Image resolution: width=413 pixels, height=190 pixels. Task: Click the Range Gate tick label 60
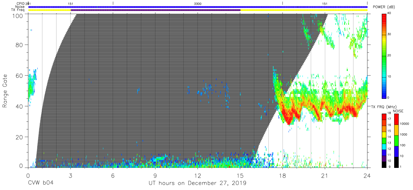click(19, 75)
